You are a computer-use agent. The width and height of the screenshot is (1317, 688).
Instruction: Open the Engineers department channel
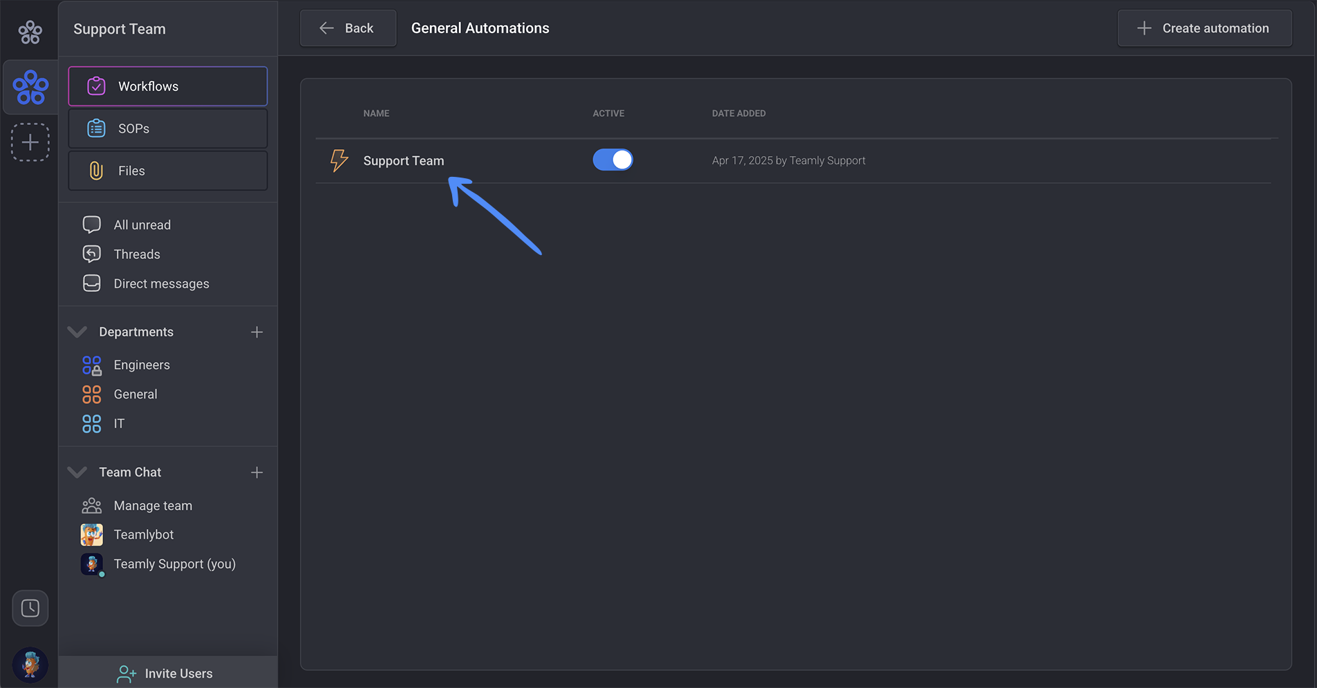(142, 365)
